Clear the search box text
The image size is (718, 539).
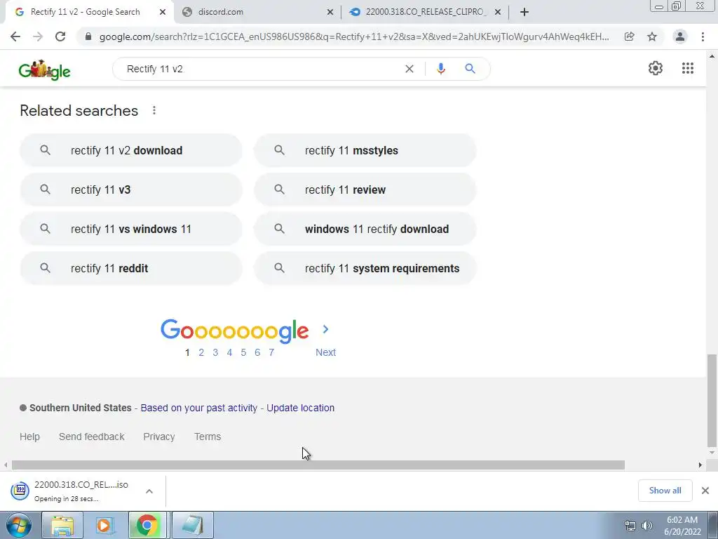[x=409, y=69]
